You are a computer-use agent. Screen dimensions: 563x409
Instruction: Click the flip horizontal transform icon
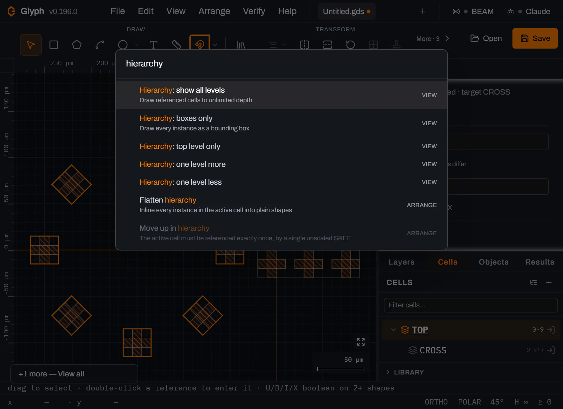click(x=305, y=45)
